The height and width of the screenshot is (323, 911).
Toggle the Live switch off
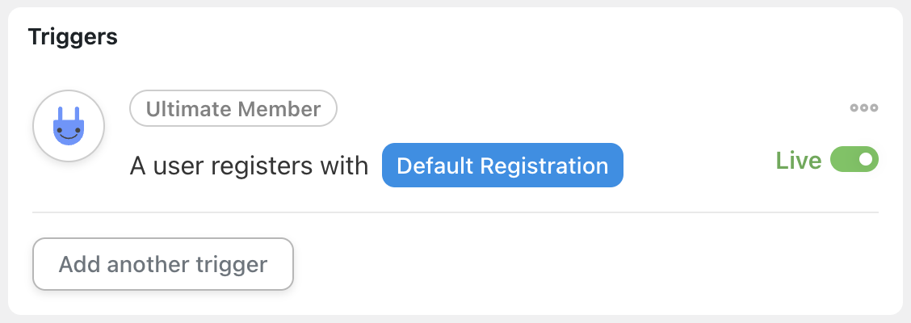[854, 159]
